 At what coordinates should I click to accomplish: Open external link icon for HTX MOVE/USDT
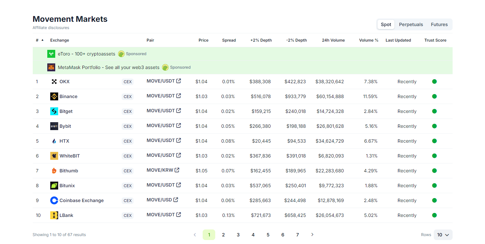pos(179,140)
